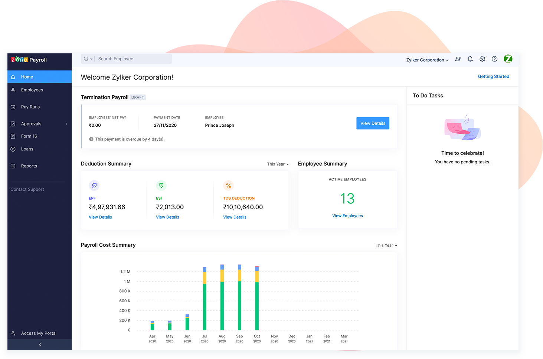This screenshot has width=543, height=359.
Task: Click the Form 16 document icon
Action: point(13,136)
